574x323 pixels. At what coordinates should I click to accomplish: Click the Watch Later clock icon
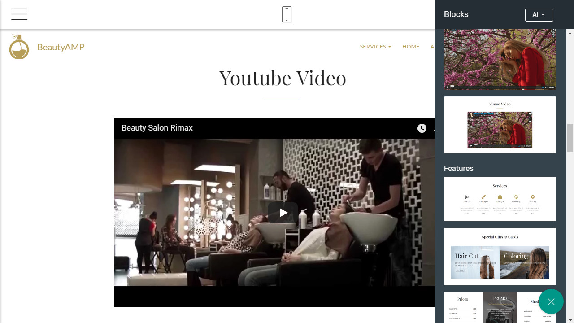pyautogui.click(x=422, y=128)
